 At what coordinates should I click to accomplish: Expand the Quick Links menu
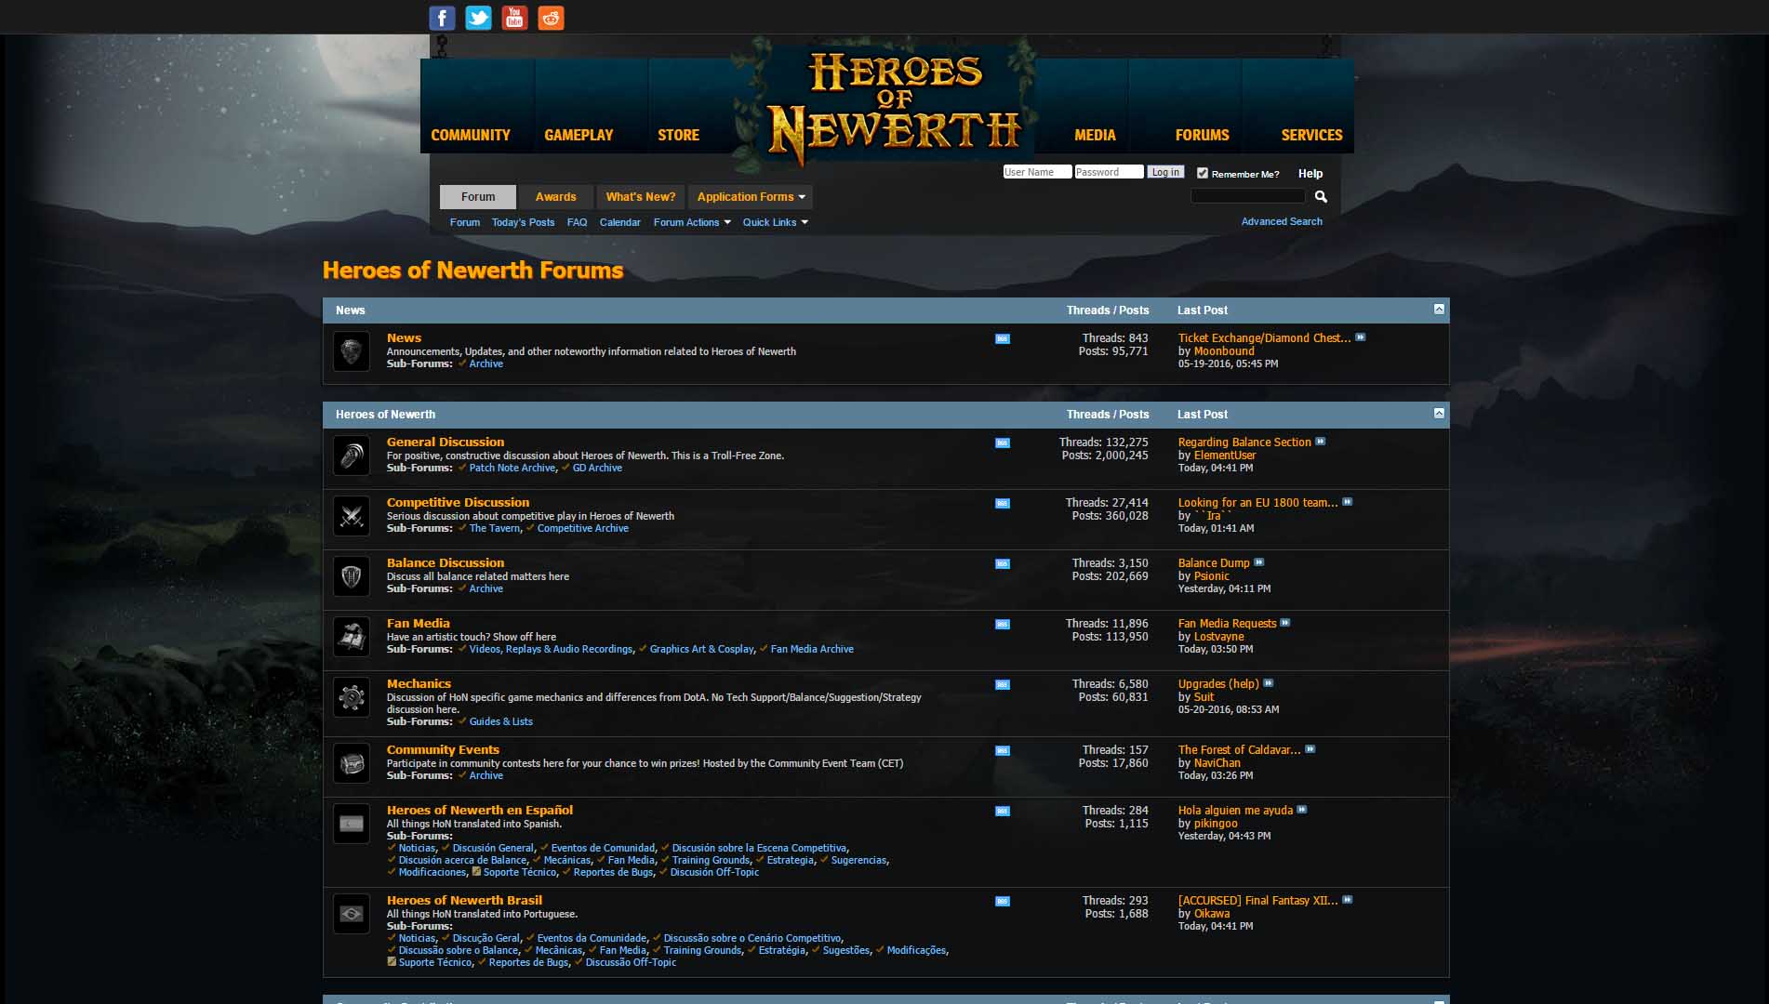775,222
